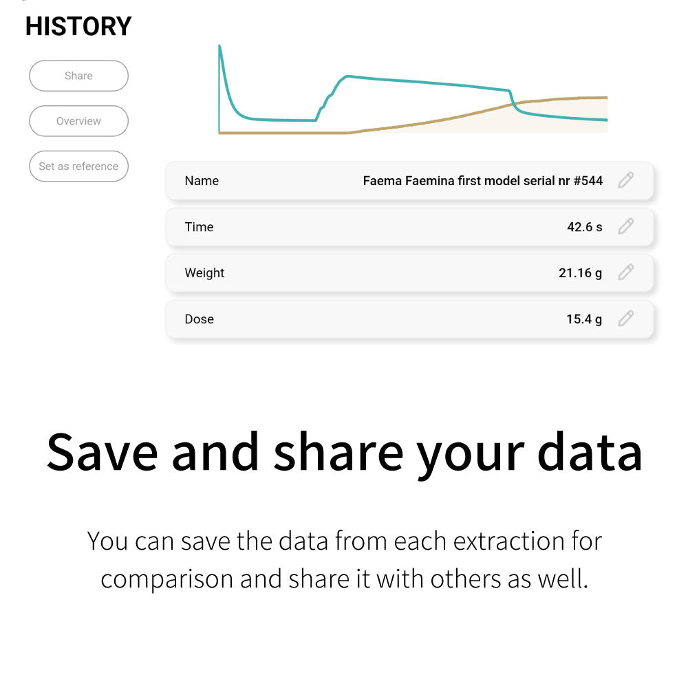Click the paragraph about saving extraction data
The height and width of the screenshot is (688, 688).
point(344,559)
